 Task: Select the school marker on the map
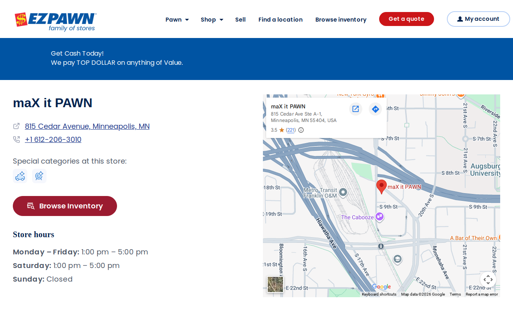[x=398, y=259]
